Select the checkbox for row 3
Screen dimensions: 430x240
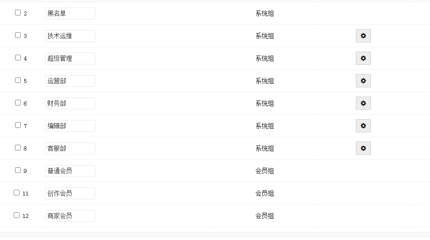click(18, 35)
